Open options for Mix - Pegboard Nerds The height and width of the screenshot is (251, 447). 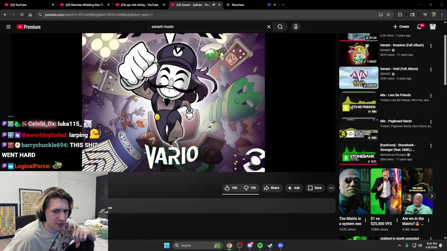point(431,122)
